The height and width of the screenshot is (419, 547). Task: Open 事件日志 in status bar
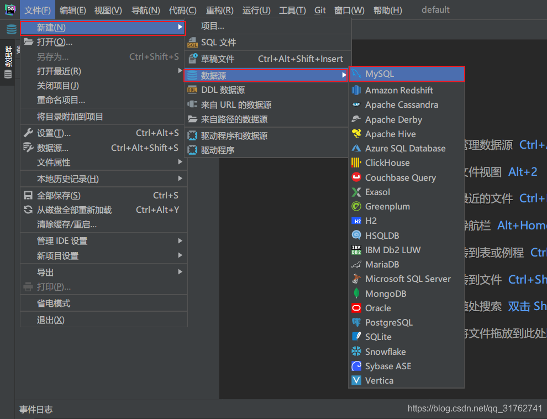pos(36,409)
